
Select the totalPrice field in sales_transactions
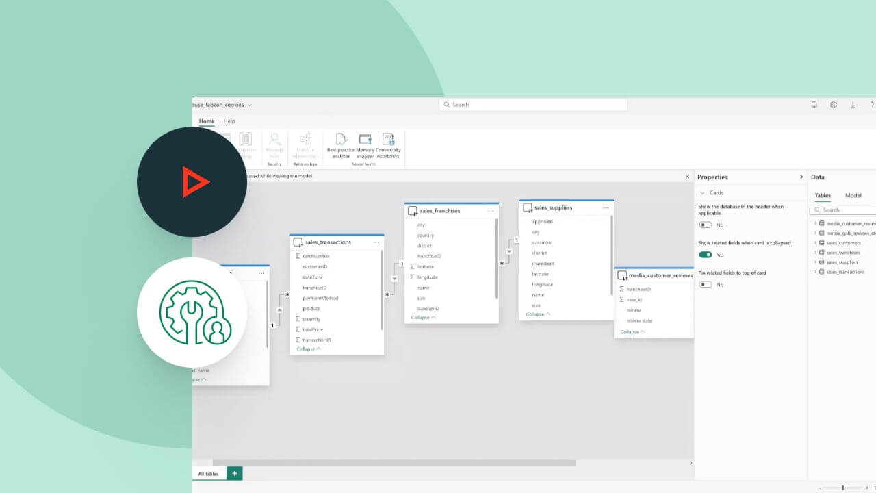coord(313,330)
